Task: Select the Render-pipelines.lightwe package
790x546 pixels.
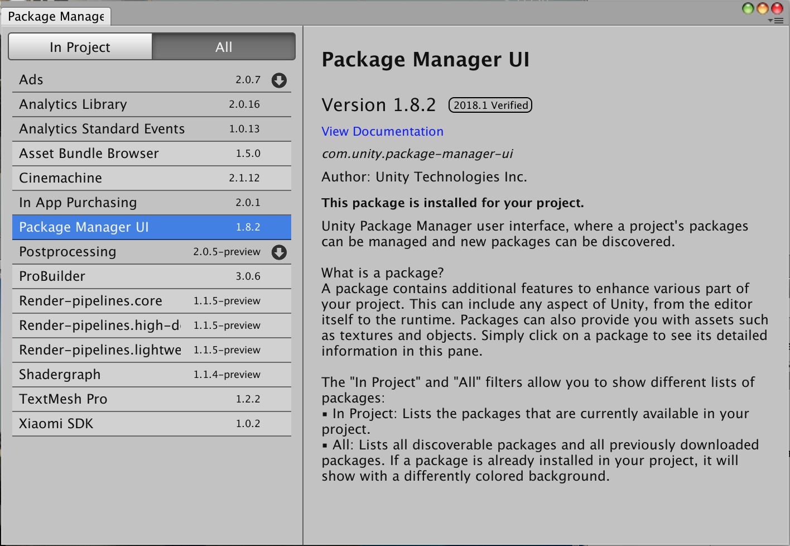Action: coord(152,350)
